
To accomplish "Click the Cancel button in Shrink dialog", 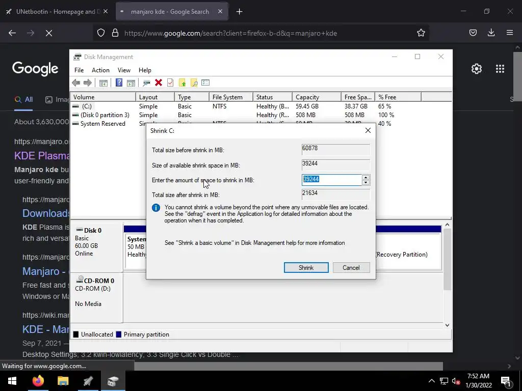I will 351,268.
